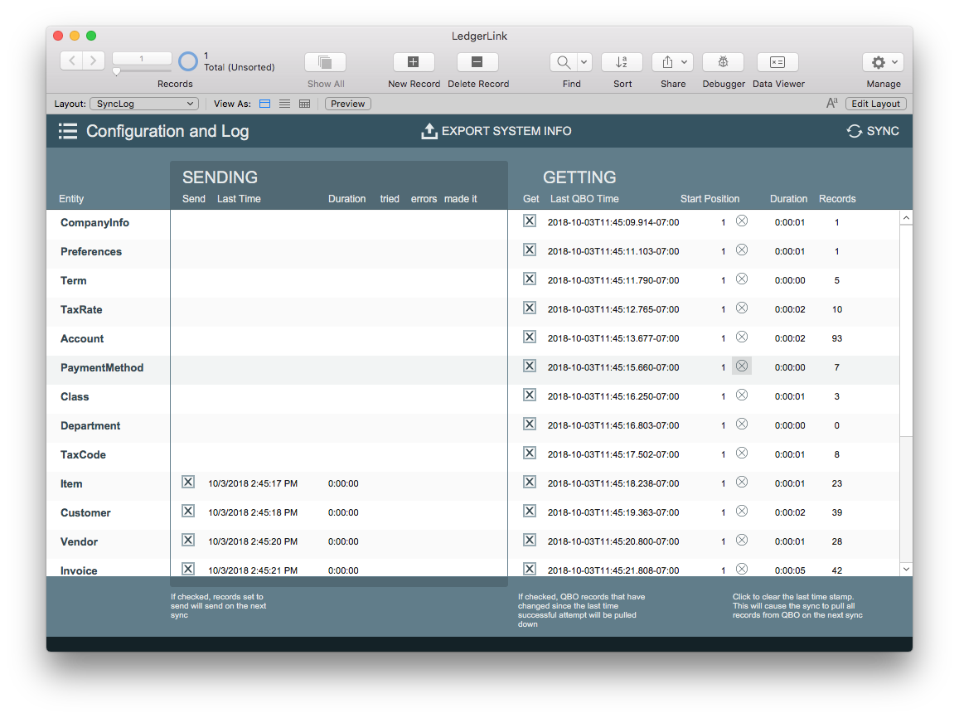The width and height of the screenshot is (959, 718).
Task: Clear Vendor last time stamp
Action: (x=742, y=540)
